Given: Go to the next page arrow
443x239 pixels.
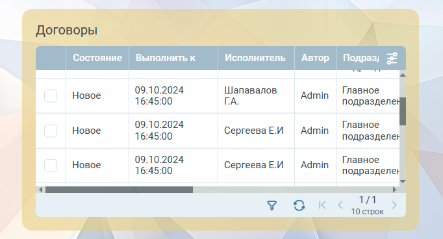Looking at the screenshot, I should [394, 205].
